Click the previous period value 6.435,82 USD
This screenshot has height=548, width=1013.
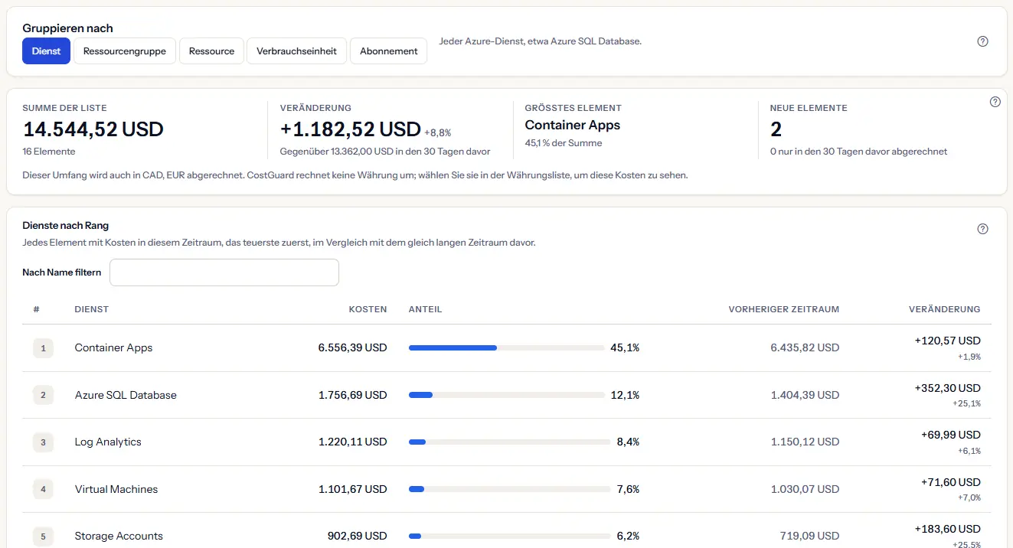805,347
